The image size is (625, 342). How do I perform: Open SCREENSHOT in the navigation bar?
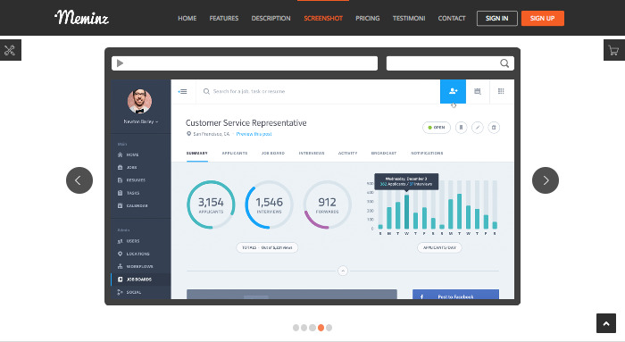click(x=323, y=19)
